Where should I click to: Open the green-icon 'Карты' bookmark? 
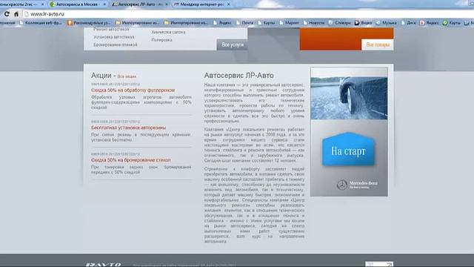point(451,23)
